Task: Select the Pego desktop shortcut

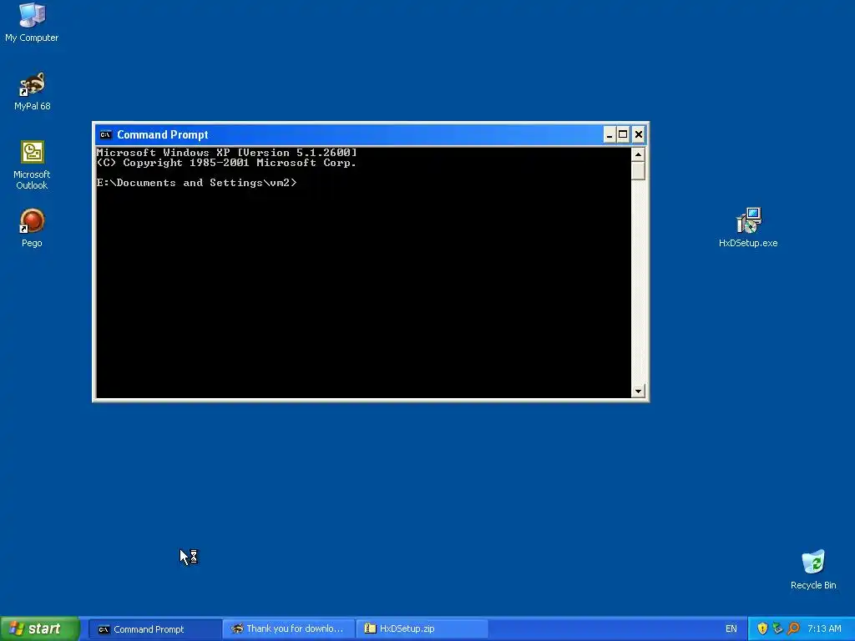Action: tap(32, 228)
